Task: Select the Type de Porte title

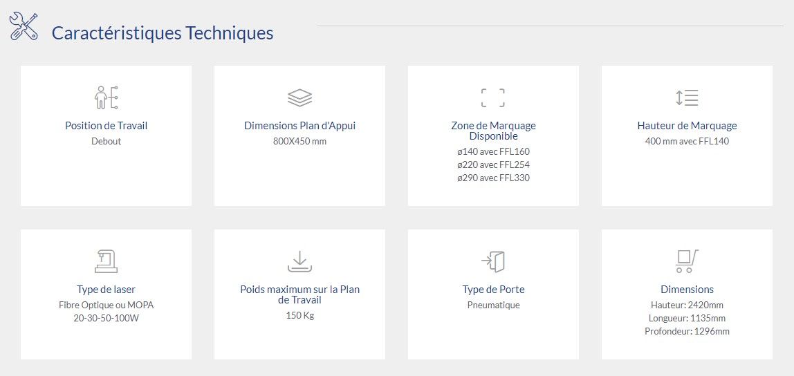Action: point(493,290)
